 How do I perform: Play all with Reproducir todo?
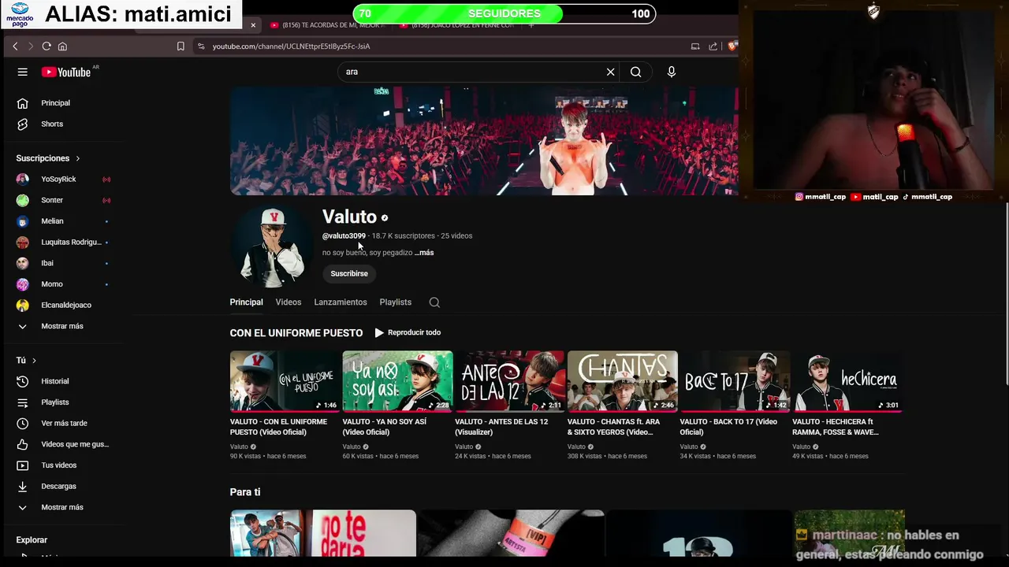pyautogui.click(x=408, y=332)
